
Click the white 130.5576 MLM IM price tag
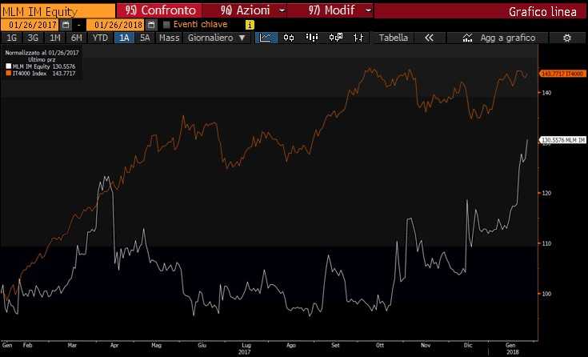pyautogui.click(x=562, y=140)
